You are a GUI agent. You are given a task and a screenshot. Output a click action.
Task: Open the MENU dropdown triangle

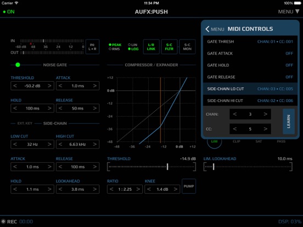coord(297,12)
